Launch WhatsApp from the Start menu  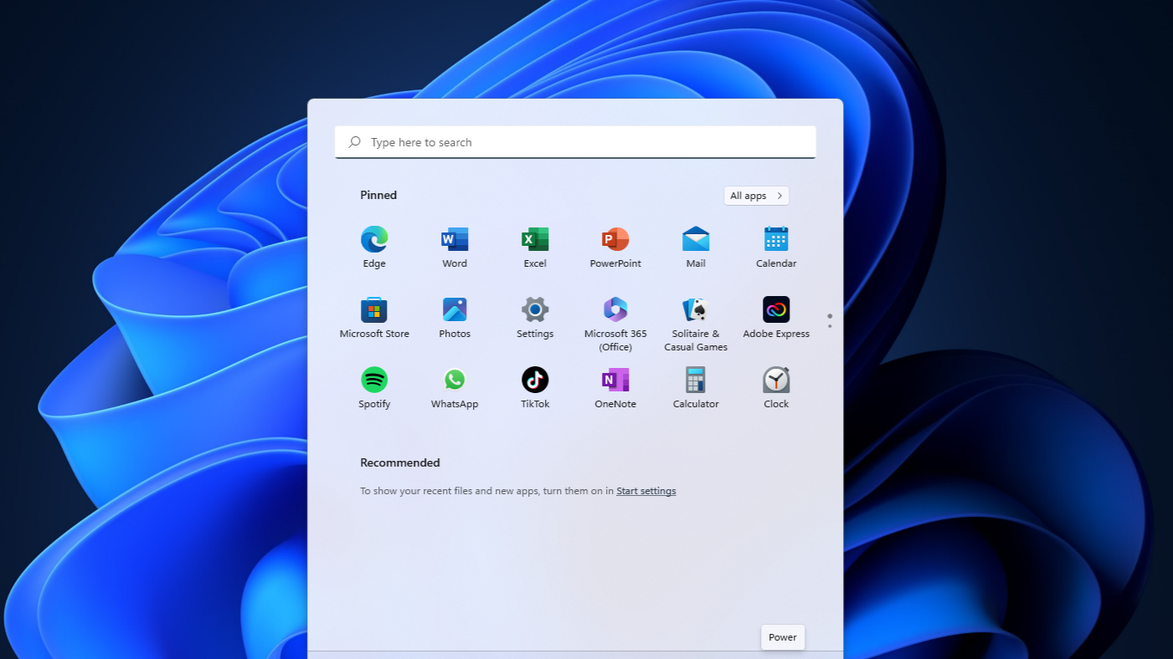[x=455, y=387]
